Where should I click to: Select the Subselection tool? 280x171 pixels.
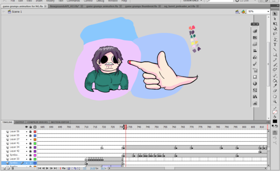coord(275,19)
